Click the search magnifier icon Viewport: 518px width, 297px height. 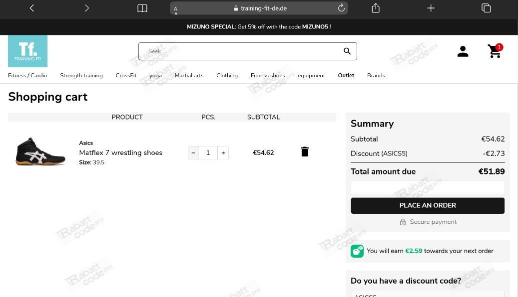pos(347,51)
